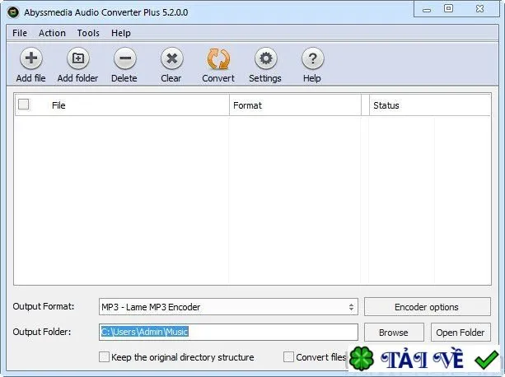Open Settings via the gear icon
The width and height of the screenshot is (505, 377).
pos(266,58)
